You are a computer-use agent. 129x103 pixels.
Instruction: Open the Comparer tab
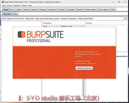point(71,10)
